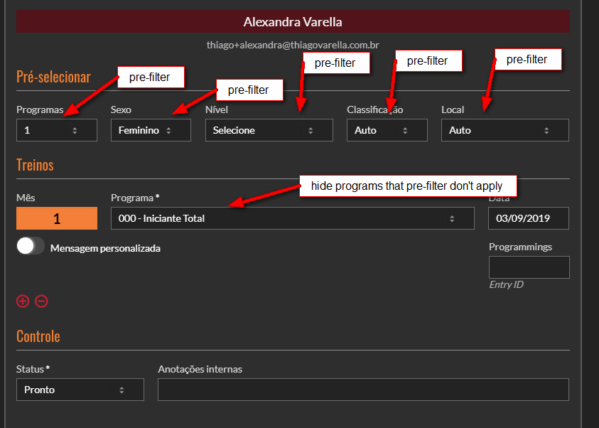The width and height of the screenshot is (599, 428).
Task: Expand the Local dropdown set to Auto
Action: pos(504,130)
